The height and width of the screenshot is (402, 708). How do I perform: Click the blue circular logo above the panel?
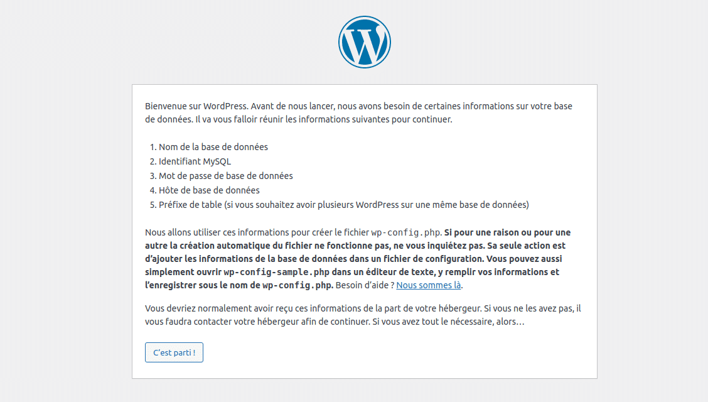pos(364,41)
